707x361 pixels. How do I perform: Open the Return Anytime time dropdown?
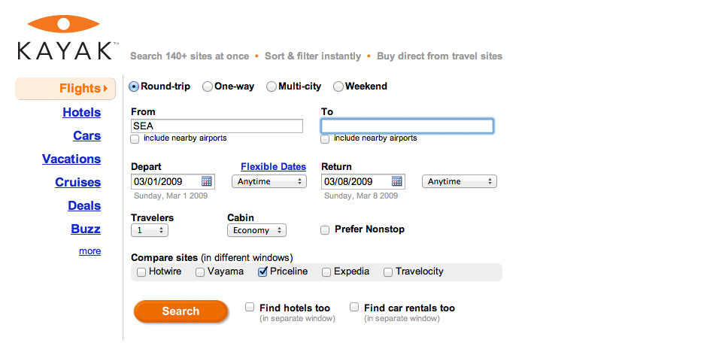click(x=460, y=181)
